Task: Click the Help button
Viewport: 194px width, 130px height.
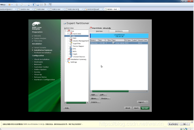Action: 67,108
